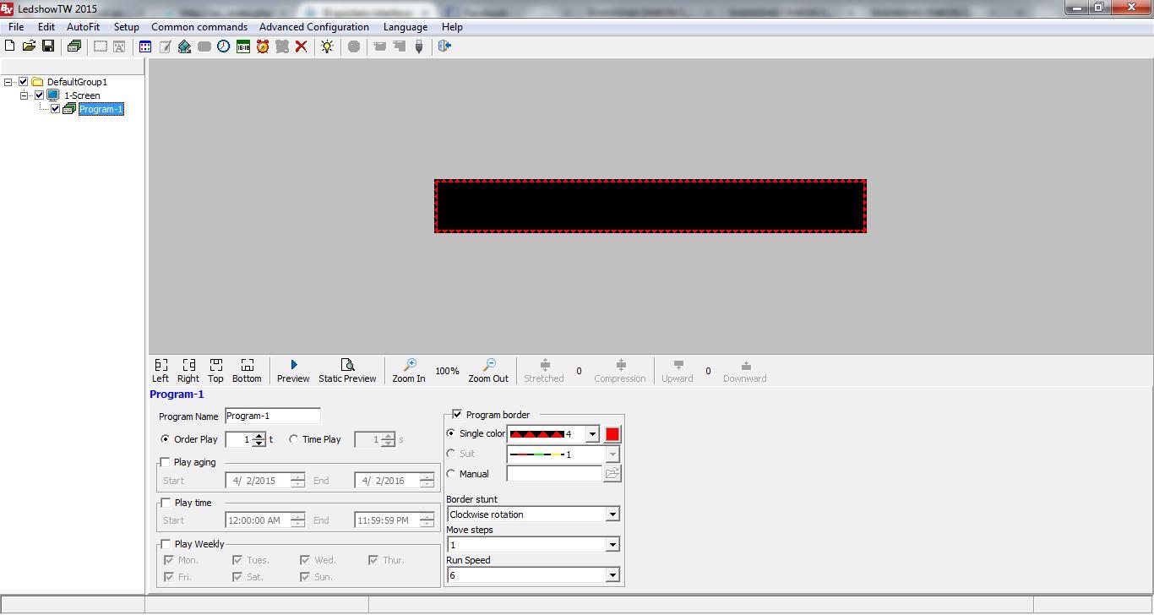The image size is (1154, 615).
Task: Click the blue house picture toolbar icon
Action: click(184, 46)
